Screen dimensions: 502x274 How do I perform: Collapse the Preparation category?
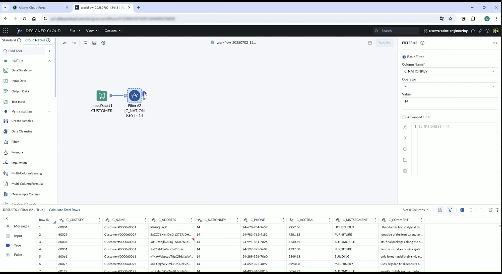tap(49, 111)
